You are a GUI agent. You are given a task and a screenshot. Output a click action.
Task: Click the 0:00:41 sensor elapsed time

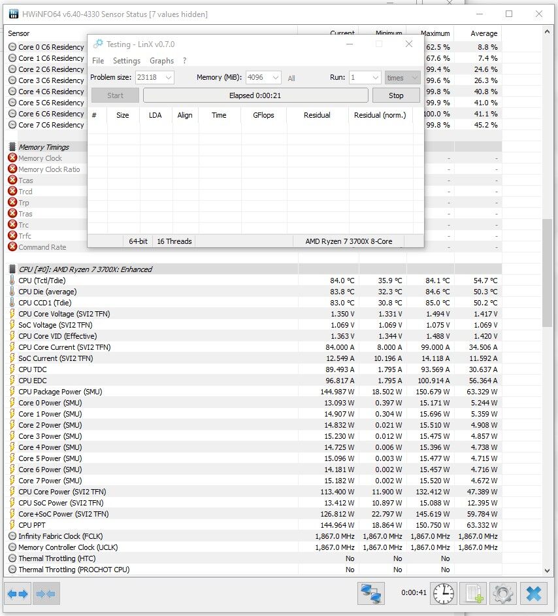tap(414, 592)
